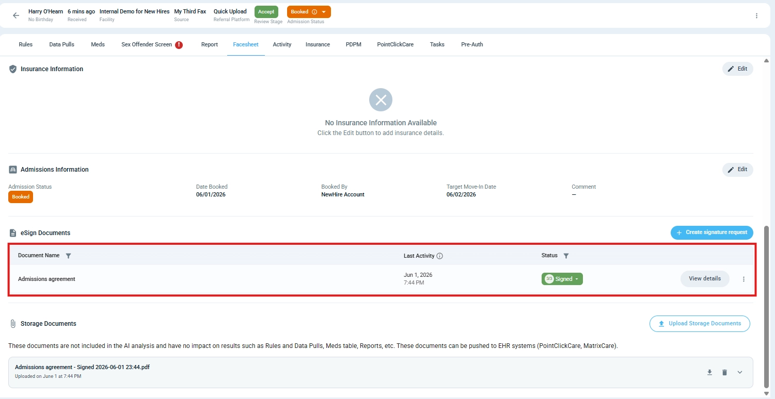Click the Booked badge under Admission Status
Screen dimensions: 775x399
coord(21,197)
